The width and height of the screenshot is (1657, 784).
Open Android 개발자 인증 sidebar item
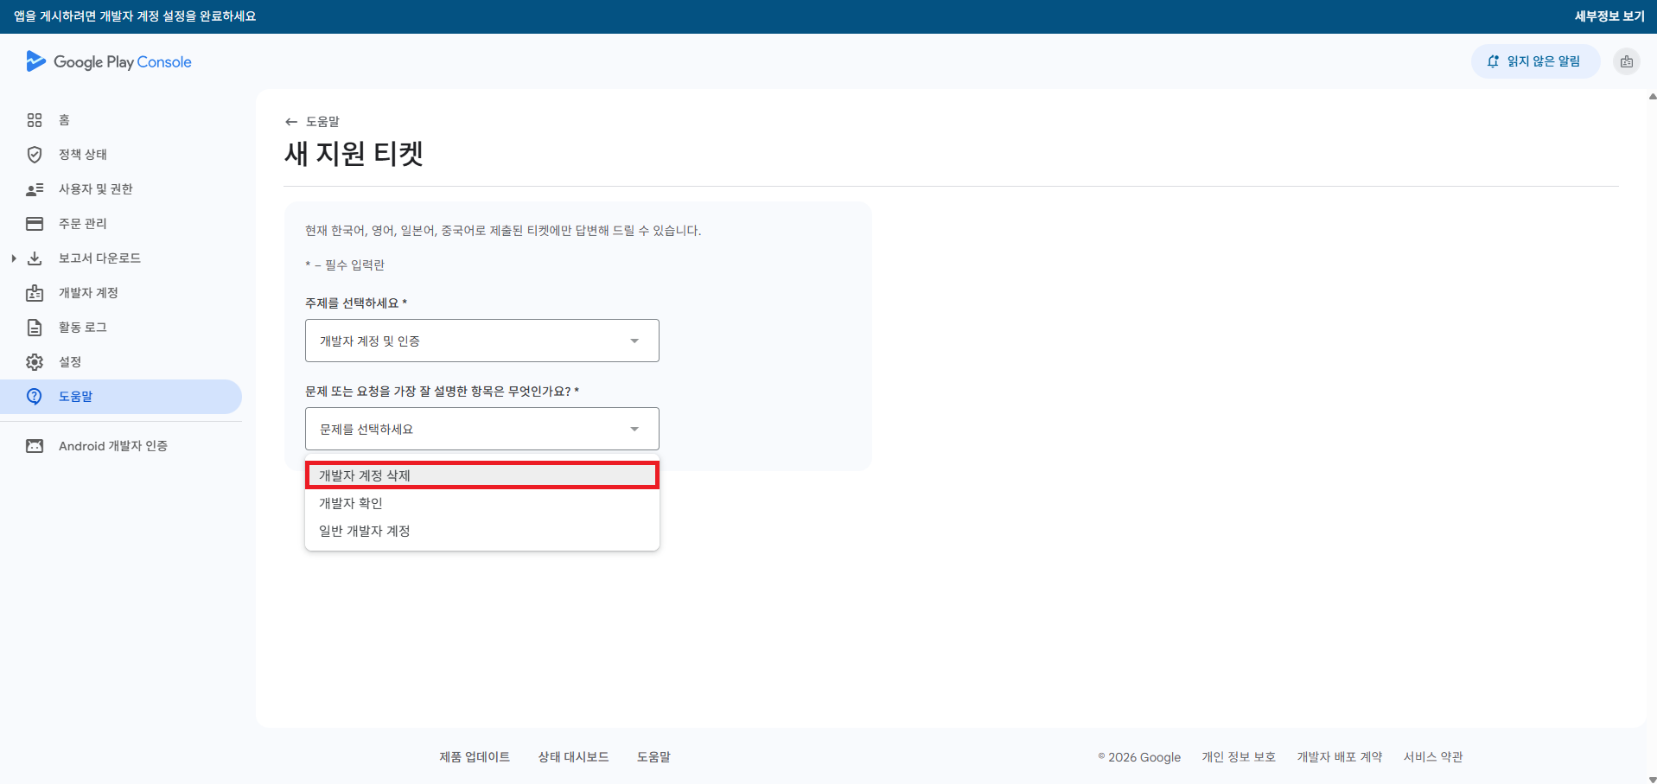(121, 446)
